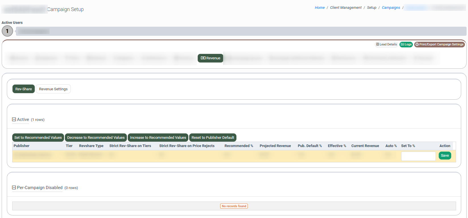Image resolution: width=468 pixels, height=218 pixels.
Task: Switch to the Rev-Share subtab
Action: point(24,89)
